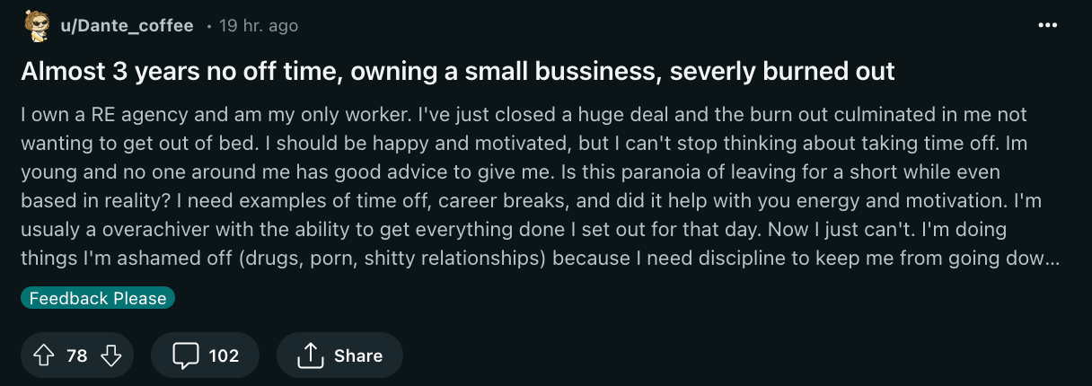
Task: Open the "Almost 3 years no off time" title
Action: coord(458,71)
